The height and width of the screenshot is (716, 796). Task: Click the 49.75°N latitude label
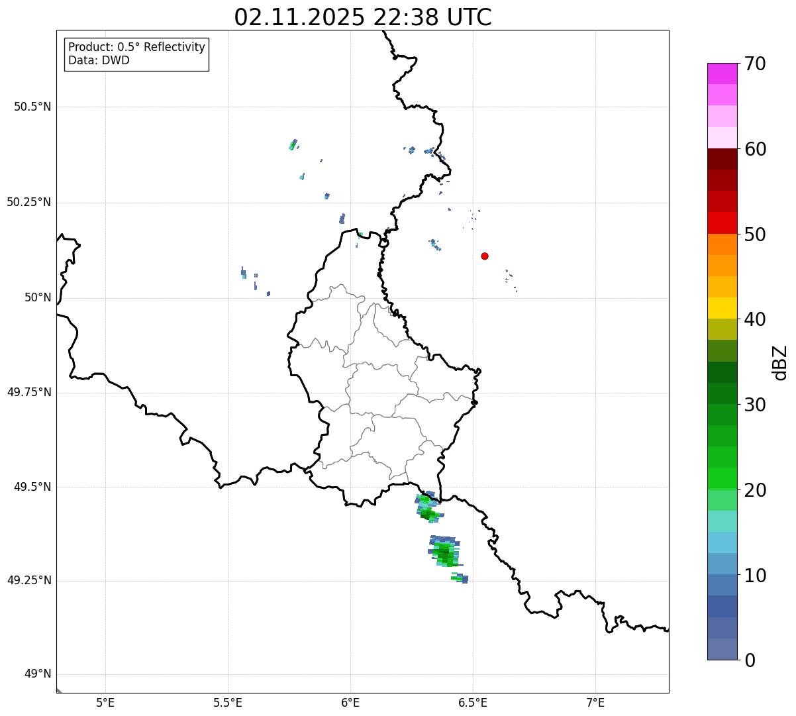[29, 392]
